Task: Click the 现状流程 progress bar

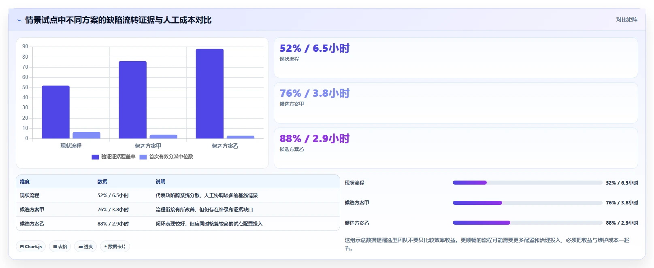Action: [527, 183]
